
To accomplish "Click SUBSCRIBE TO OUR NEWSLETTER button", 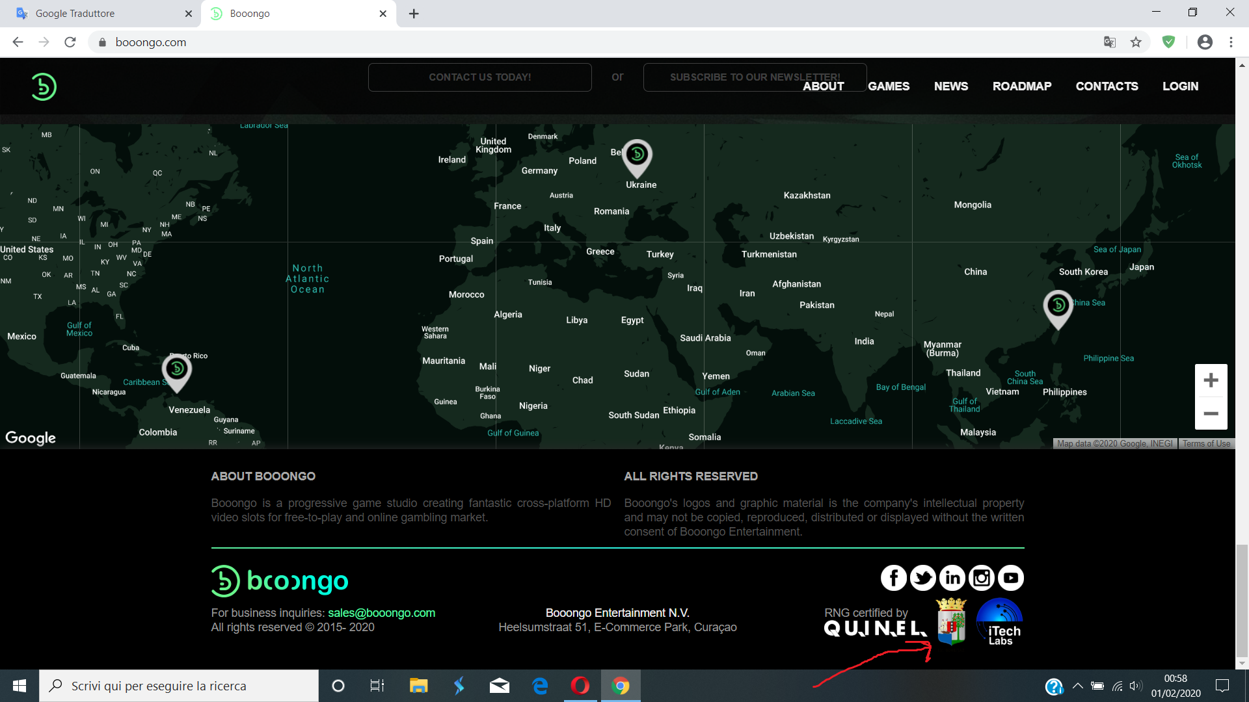I will pos(755,77).
